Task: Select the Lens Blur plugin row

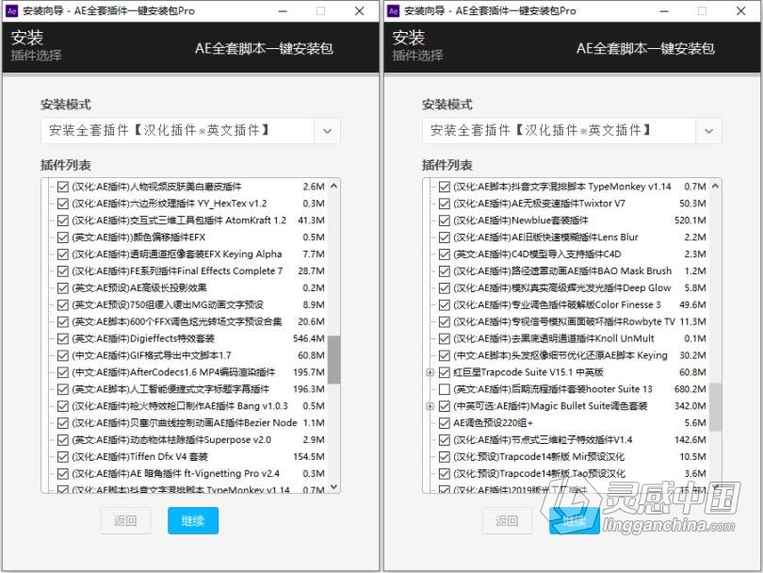Action: tap(573, 237)
